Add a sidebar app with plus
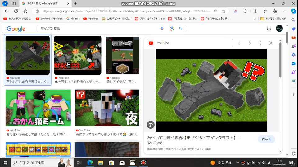Screen dimensions: 298x167 [x=293, y=95]
